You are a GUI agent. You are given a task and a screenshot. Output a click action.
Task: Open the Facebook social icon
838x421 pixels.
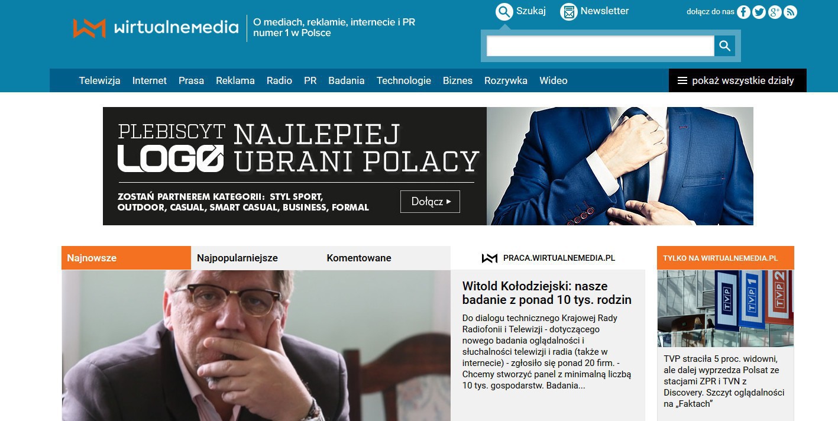[x=744, y=12]
